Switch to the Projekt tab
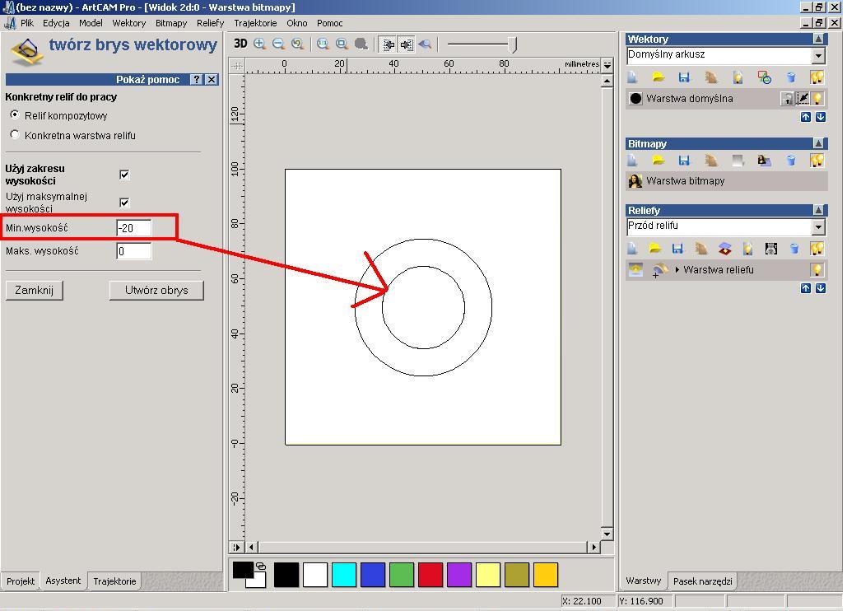The image size is (847, 611). [x=21, y=581]
